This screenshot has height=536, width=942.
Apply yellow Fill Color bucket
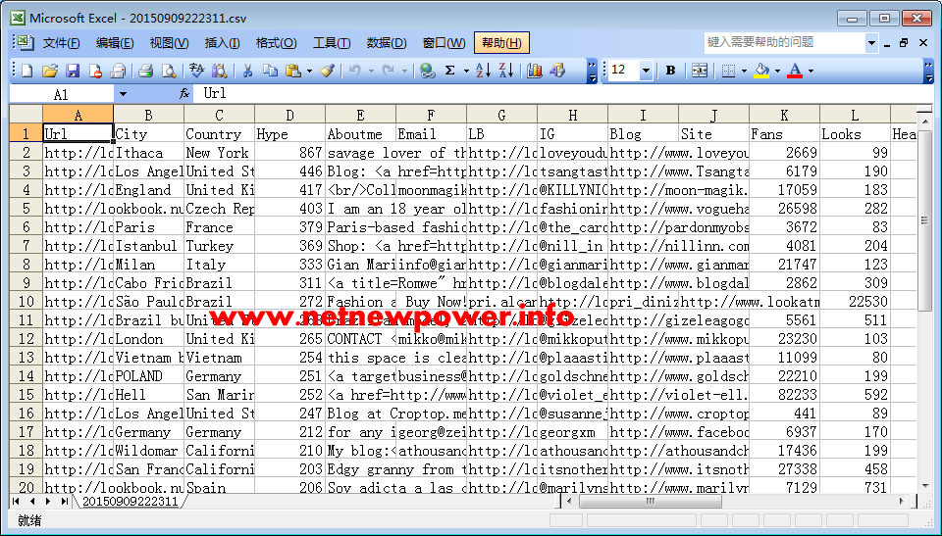761,71
